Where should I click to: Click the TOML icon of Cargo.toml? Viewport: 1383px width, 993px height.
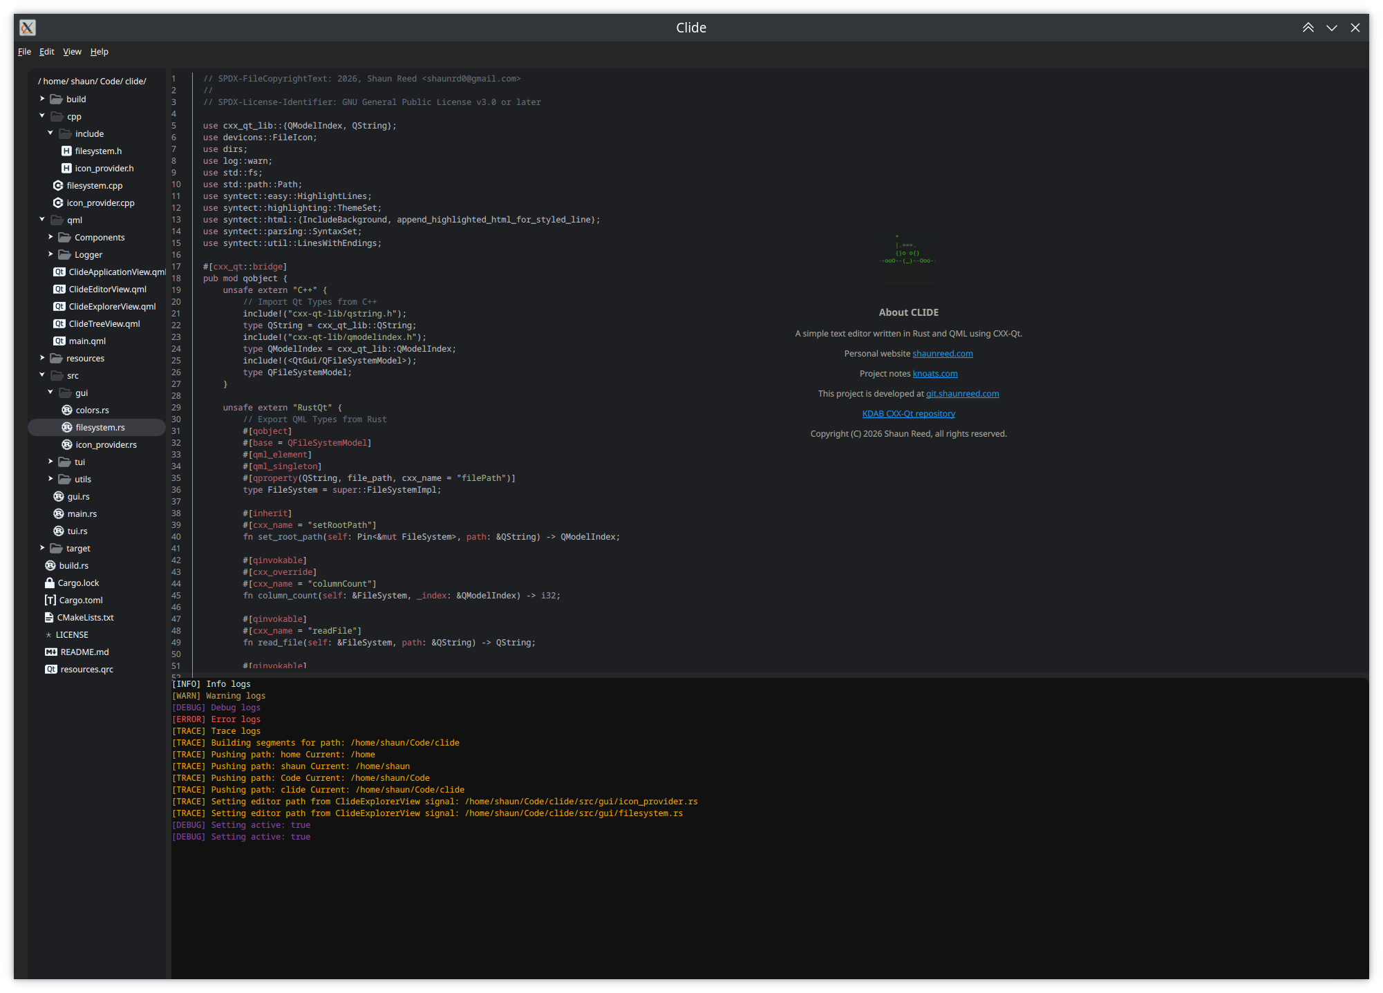click(50, 600)
